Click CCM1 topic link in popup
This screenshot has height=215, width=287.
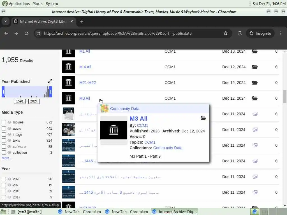pos(150,142)
